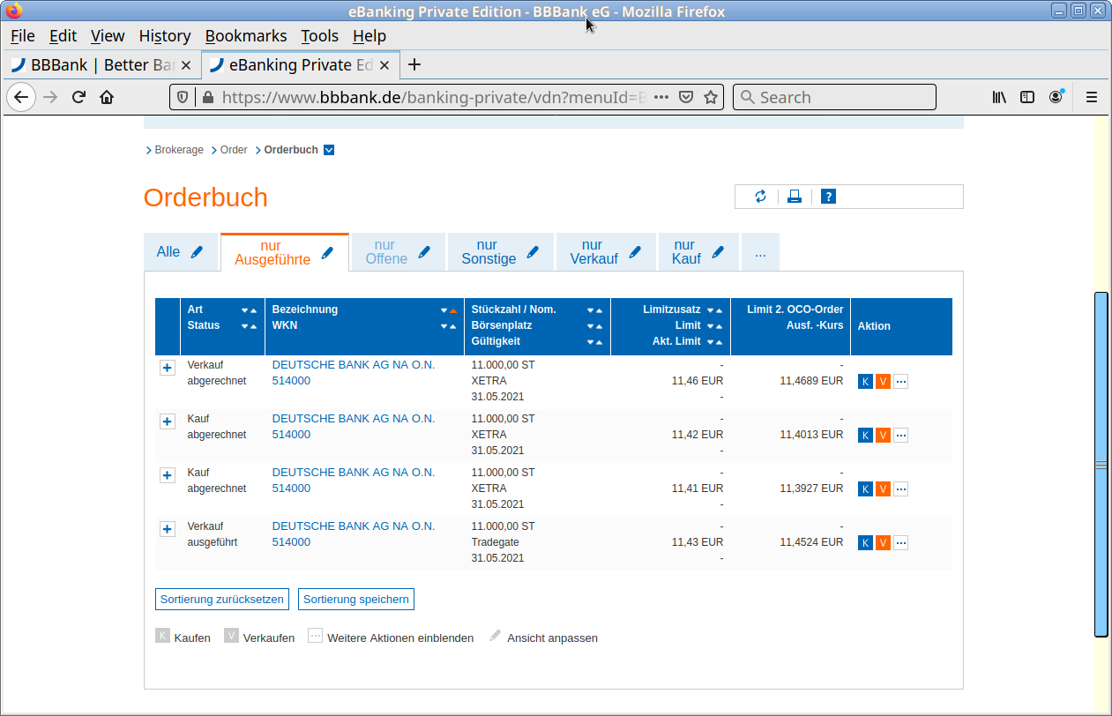1112x716 pixels.
Task: Edit the nur Offene view pencil
Action: [424, 252]
